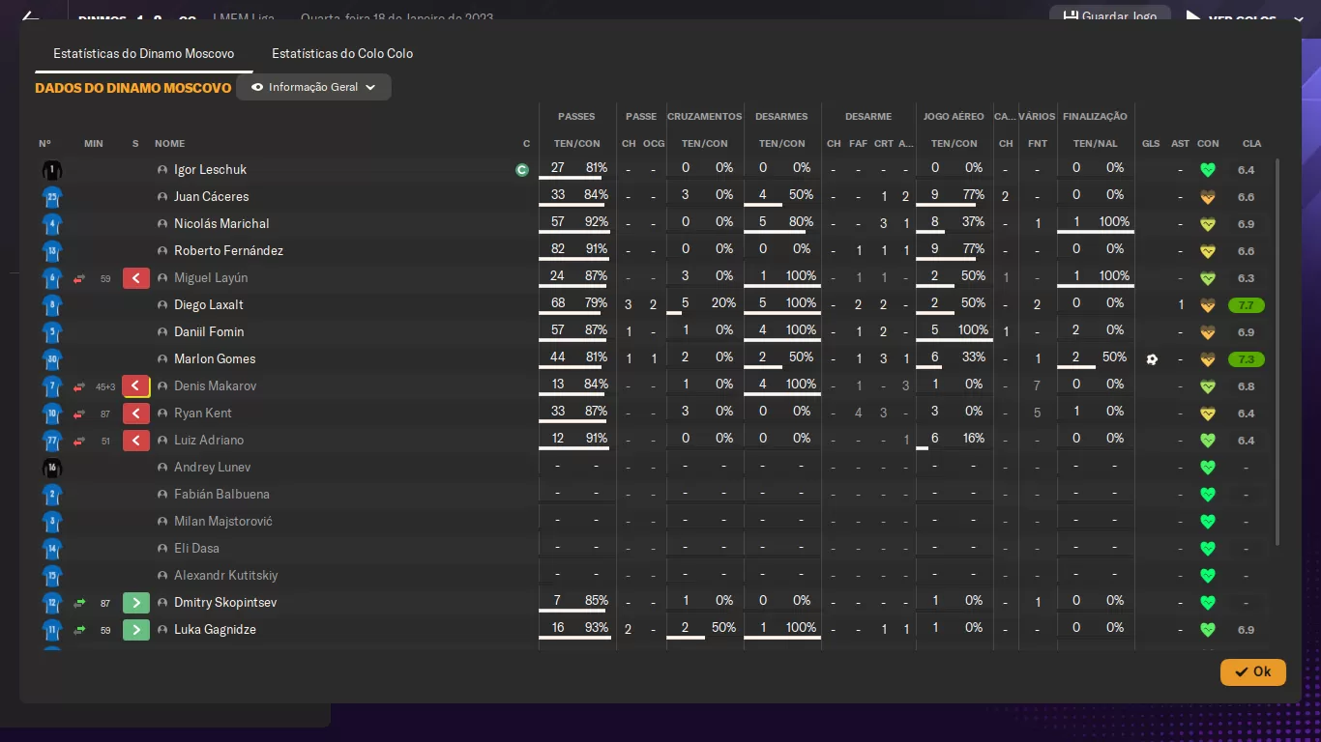The image size is (1321, 742).
Task: Switch to Estatísticas do Colo Colo tab
Action: (342, 54)
